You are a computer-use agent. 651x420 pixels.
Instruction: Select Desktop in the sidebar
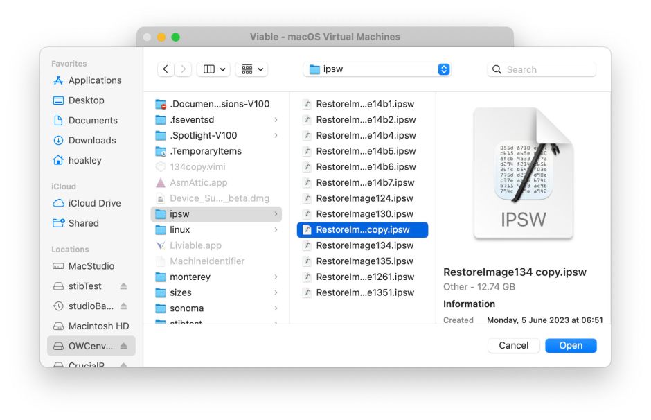coord(86,100)
